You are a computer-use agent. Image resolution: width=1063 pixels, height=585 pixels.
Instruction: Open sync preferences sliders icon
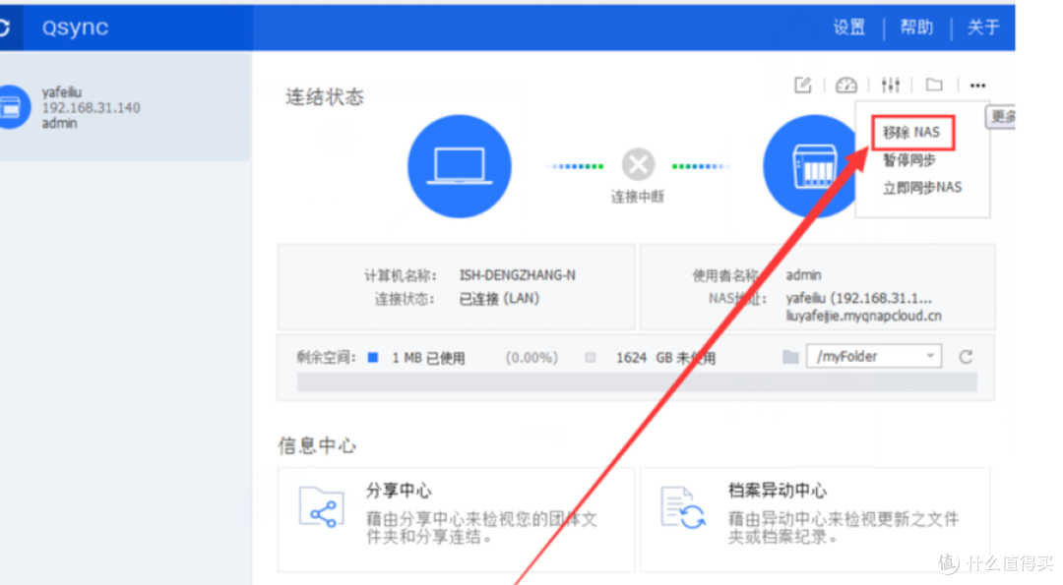(x=890, y=85)
